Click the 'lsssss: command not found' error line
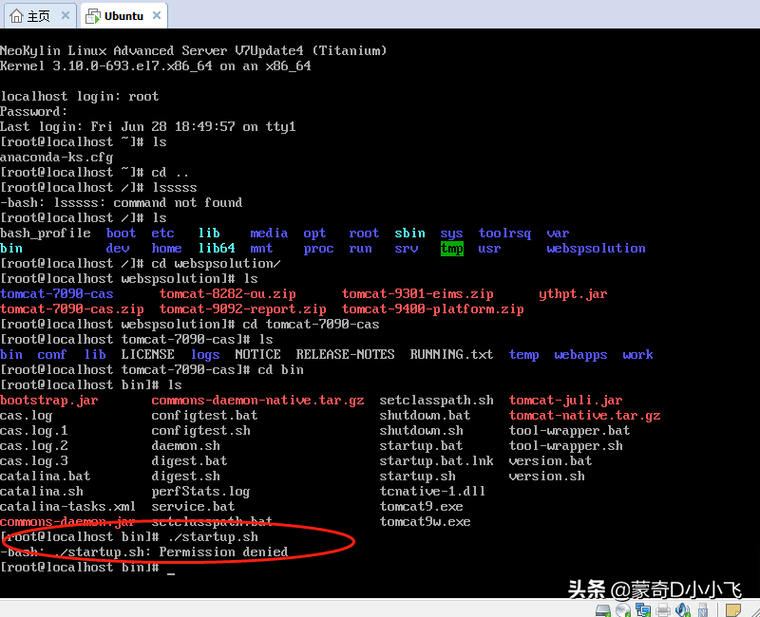The image size is (760, 617). click(122, 202)
